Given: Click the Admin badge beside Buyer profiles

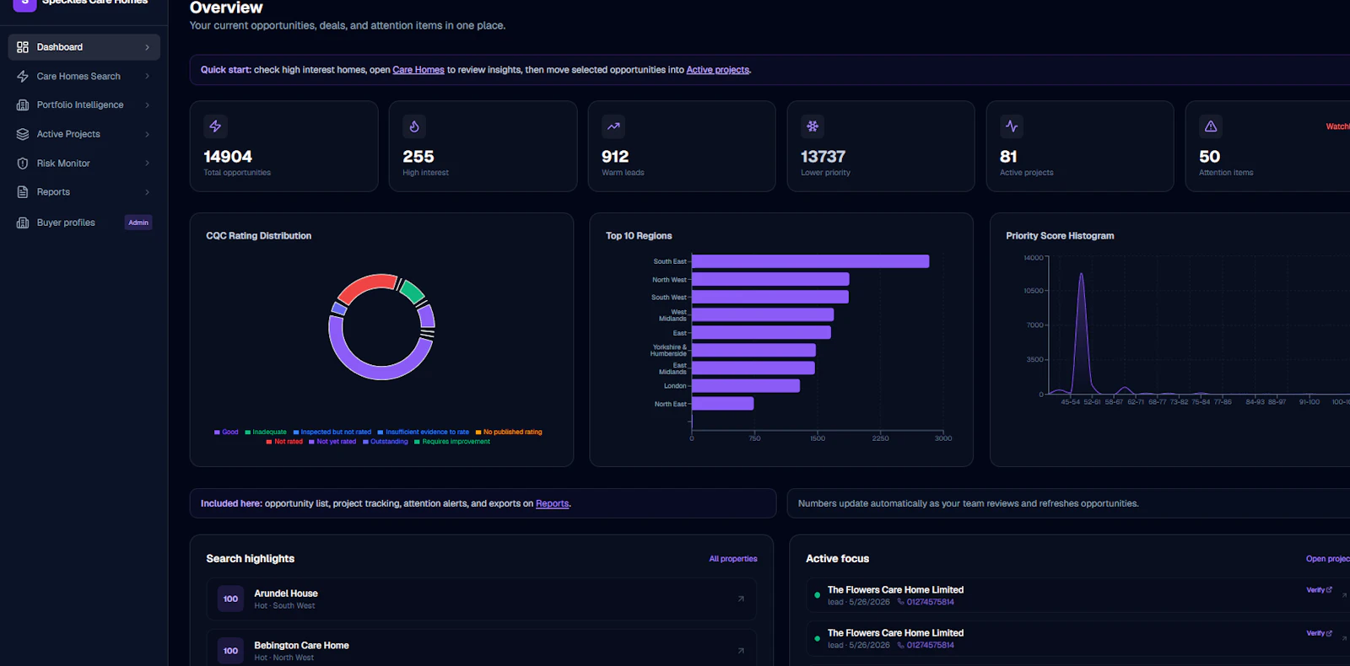Looking at the screenshot, I should coord(138,223).
